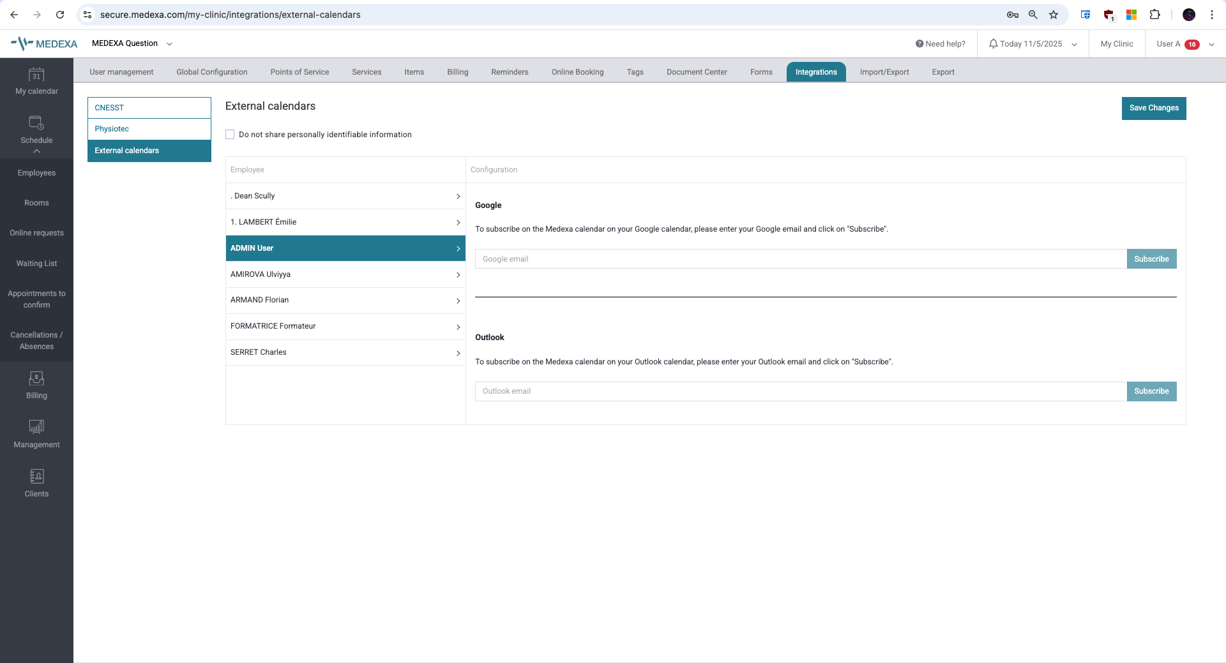Enable Do not share personally identifiable information
This screenshot has width=1226, height=663.
pos(230,135)
